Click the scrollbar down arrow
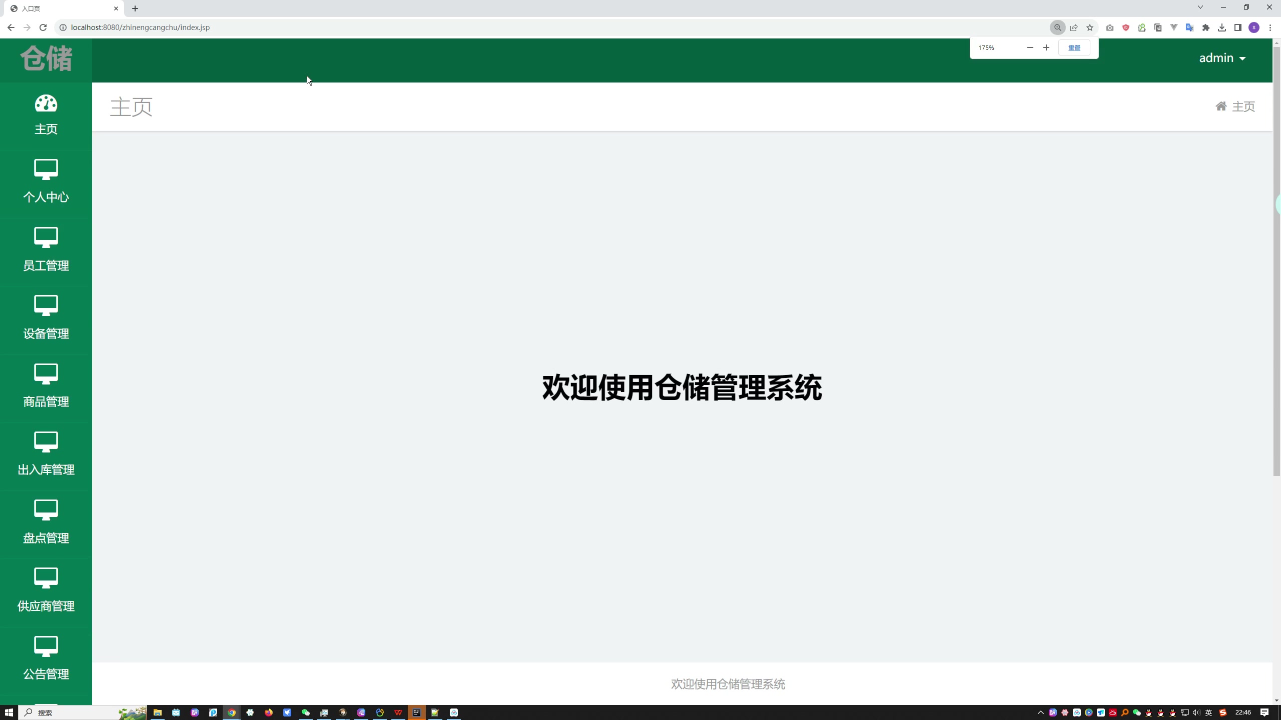This screenshot has height=720, width=1281. (1276, 700)
